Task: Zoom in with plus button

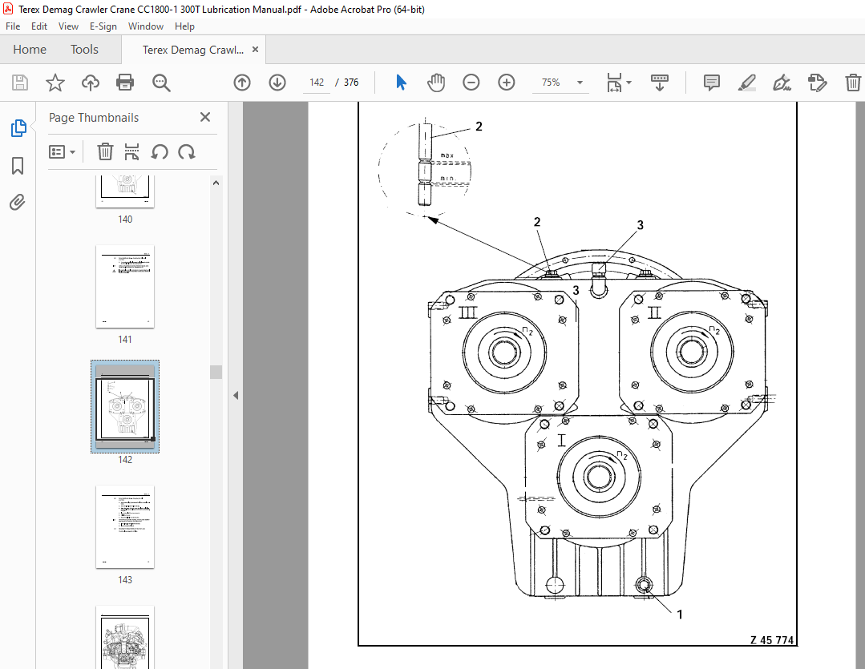Action: click(x=506, y=83)
